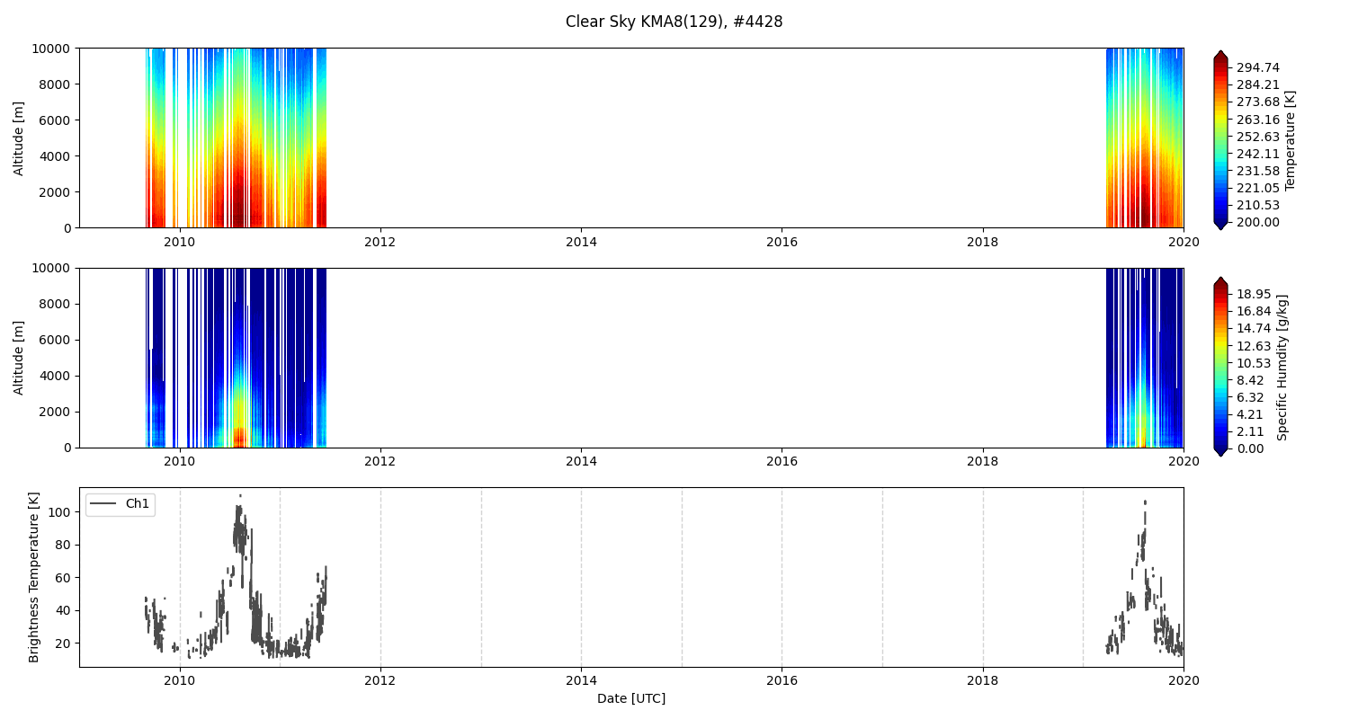Click the 6.32 humidity colorbar tick
The height and width of the screenshot is (719, 1349).
pyautogui.click(x=1250, y=397)
